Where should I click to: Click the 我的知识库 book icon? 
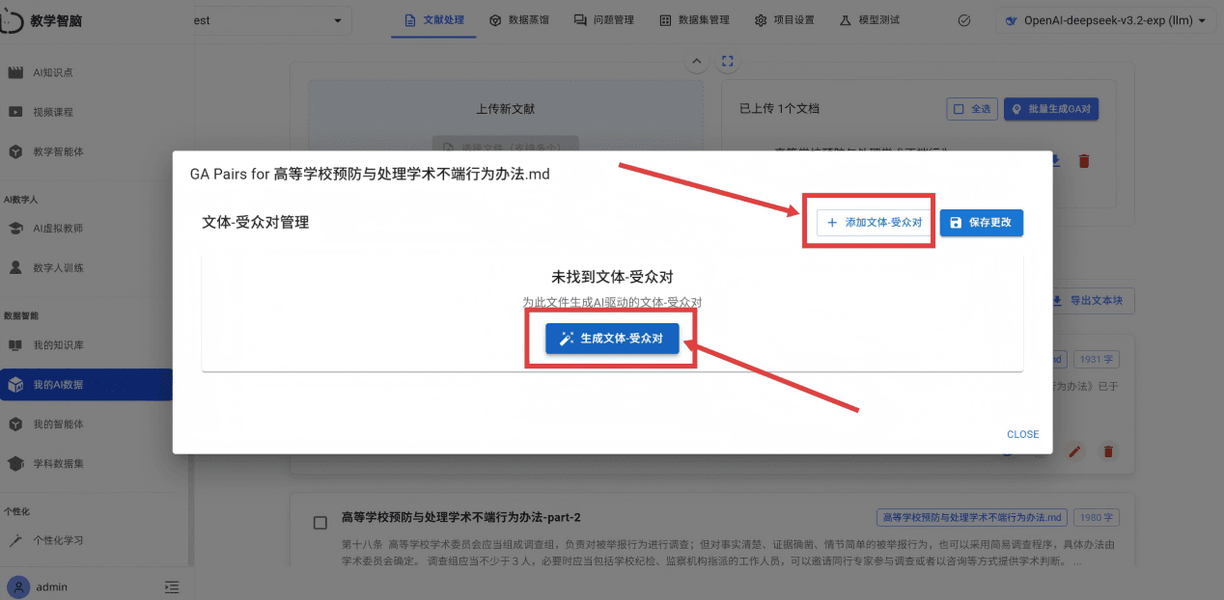tap(15, 345)
